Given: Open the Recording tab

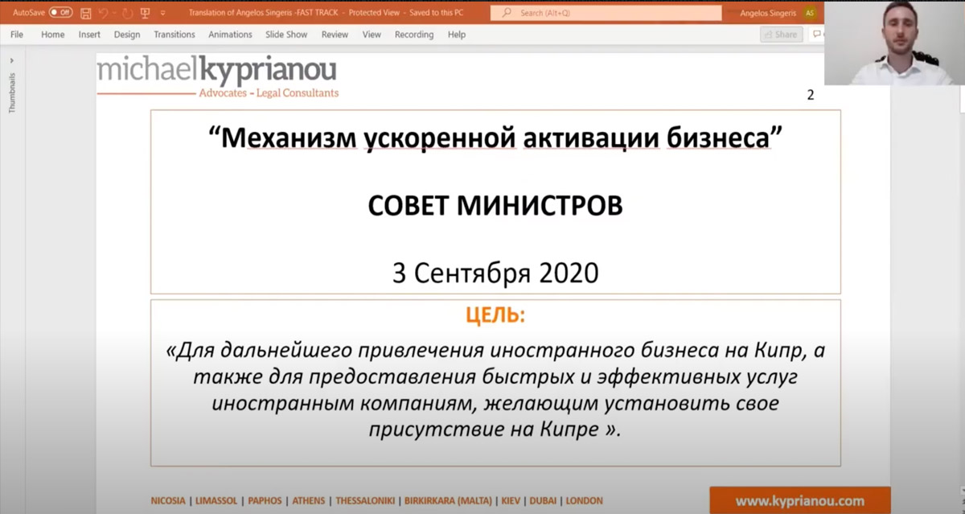Looking at the screenshot, I should (414, 35).
